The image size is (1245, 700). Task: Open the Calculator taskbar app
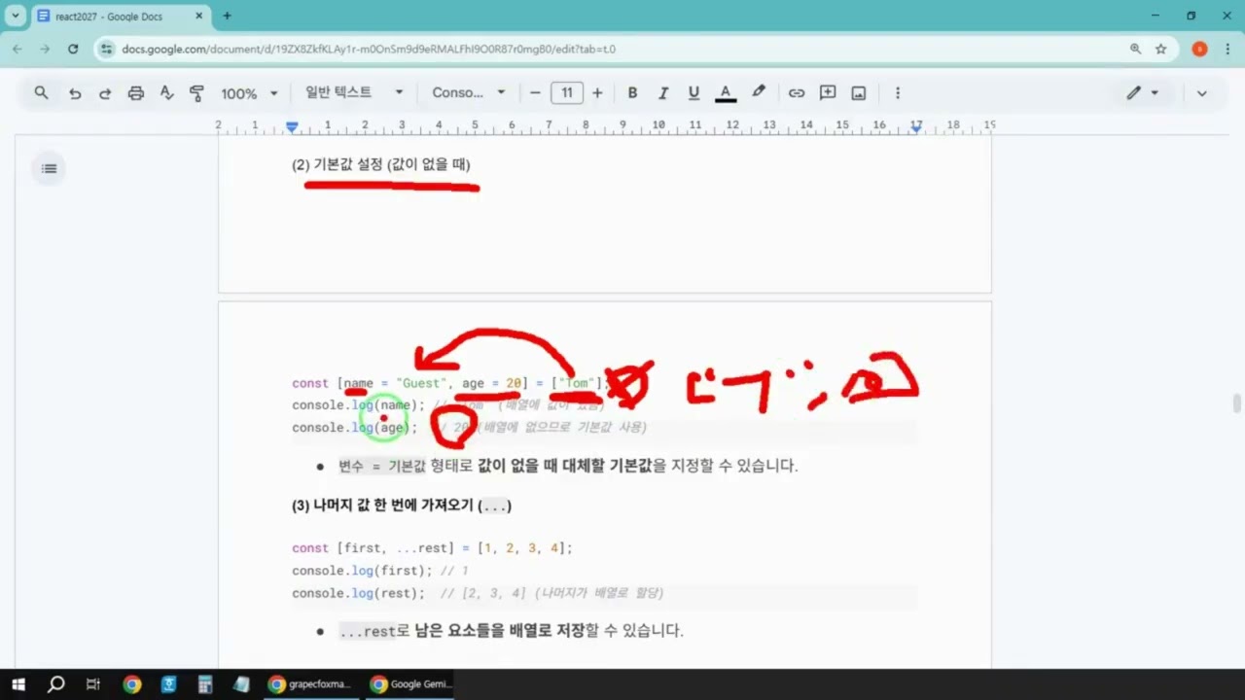[205, 684]
